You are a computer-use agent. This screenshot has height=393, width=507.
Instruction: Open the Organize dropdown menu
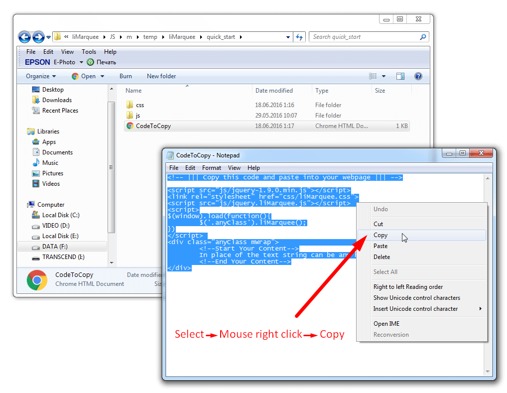click(x=41, y=76)
